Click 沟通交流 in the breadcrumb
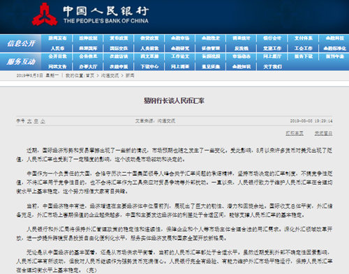Image resolution: width=349 pixels, height=274 pixels. [x=110, y=75]
